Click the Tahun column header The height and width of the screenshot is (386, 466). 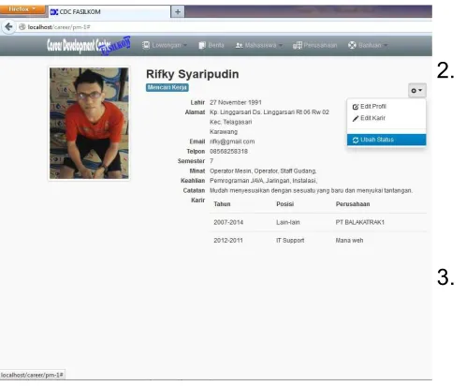[x=222, y=204]
